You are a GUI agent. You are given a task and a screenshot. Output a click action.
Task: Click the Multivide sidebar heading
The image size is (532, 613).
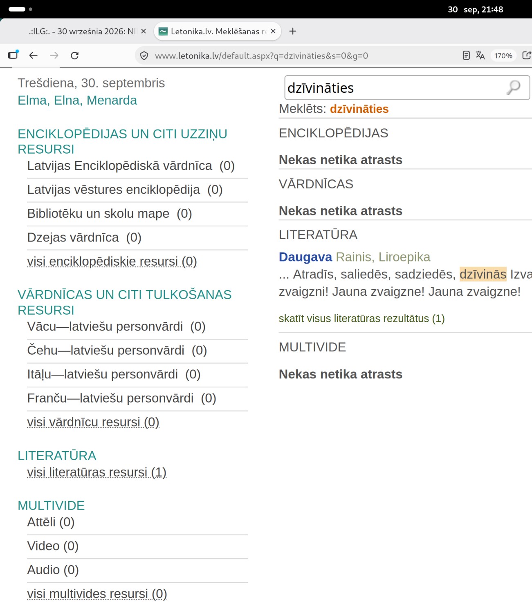coord(51,506)
